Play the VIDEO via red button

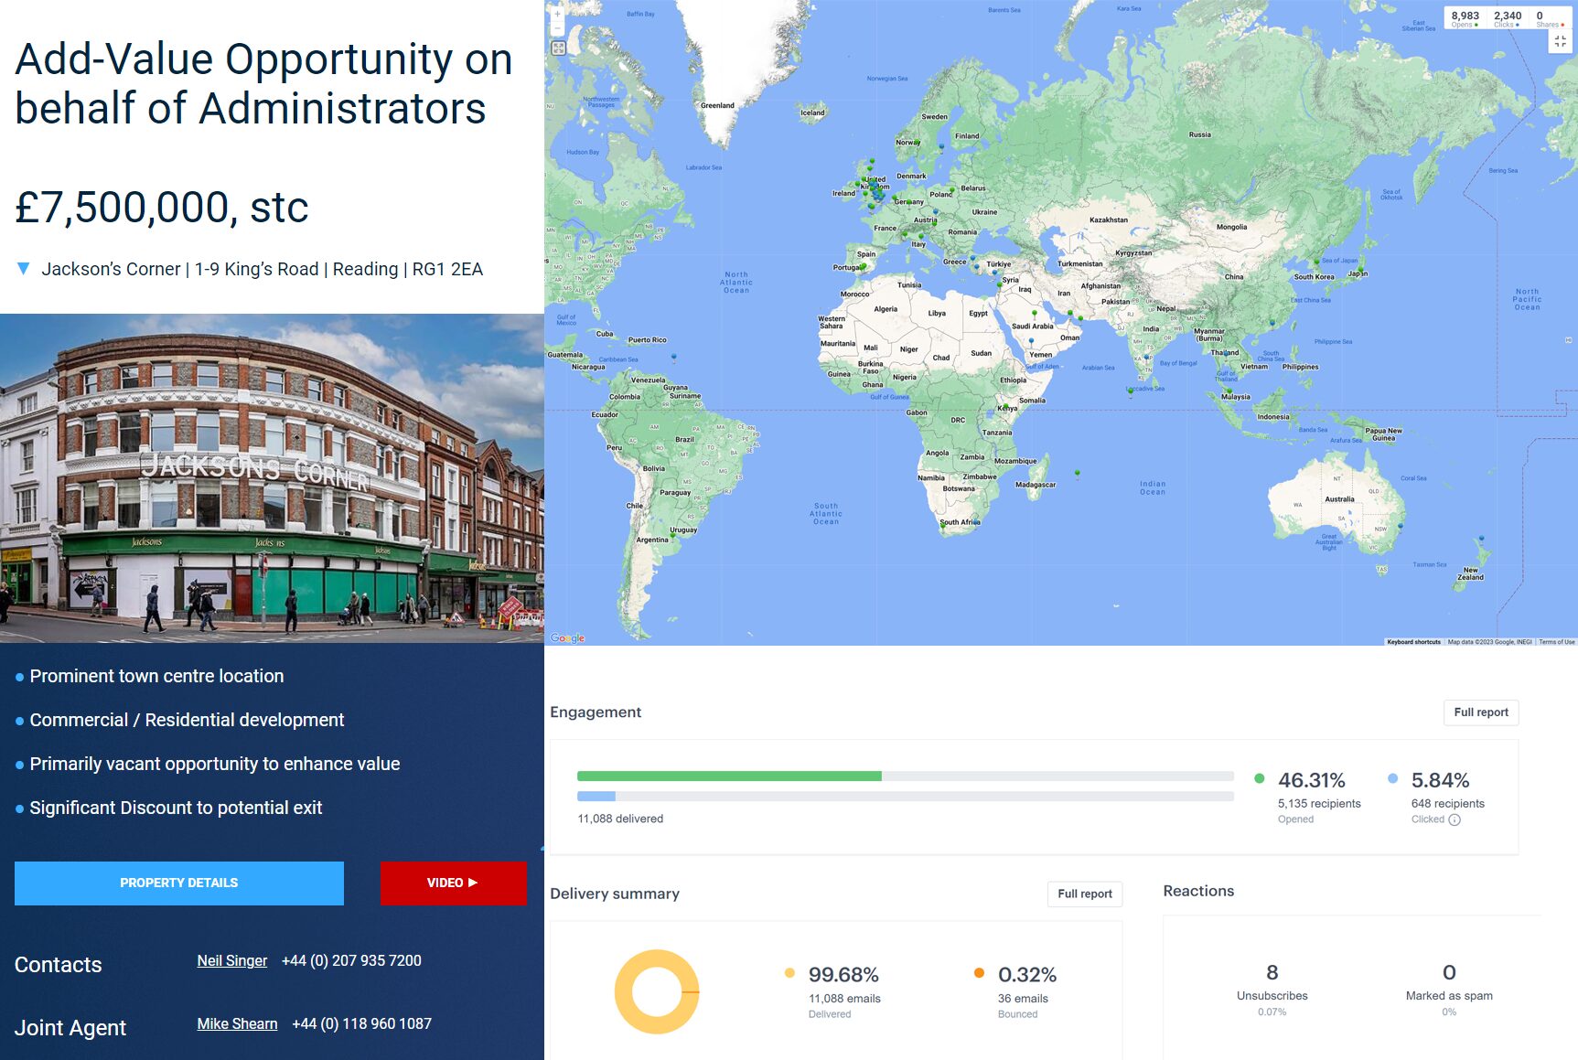click(453, 883)
